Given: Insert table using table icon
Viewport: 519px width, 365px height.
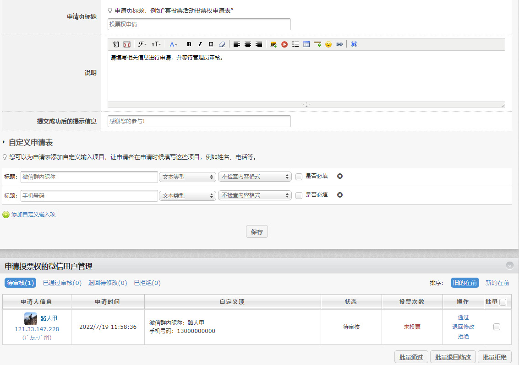Looking at the screenshot, I should [306, 44].
